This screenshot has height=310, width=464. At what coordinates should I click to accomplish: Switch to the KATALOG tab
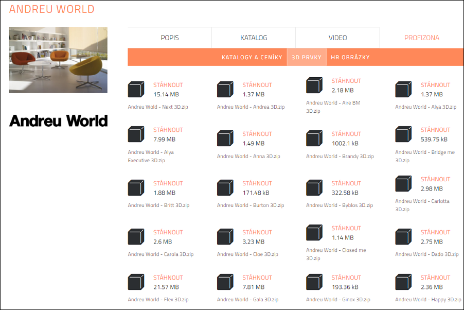[x=254, y=38]
